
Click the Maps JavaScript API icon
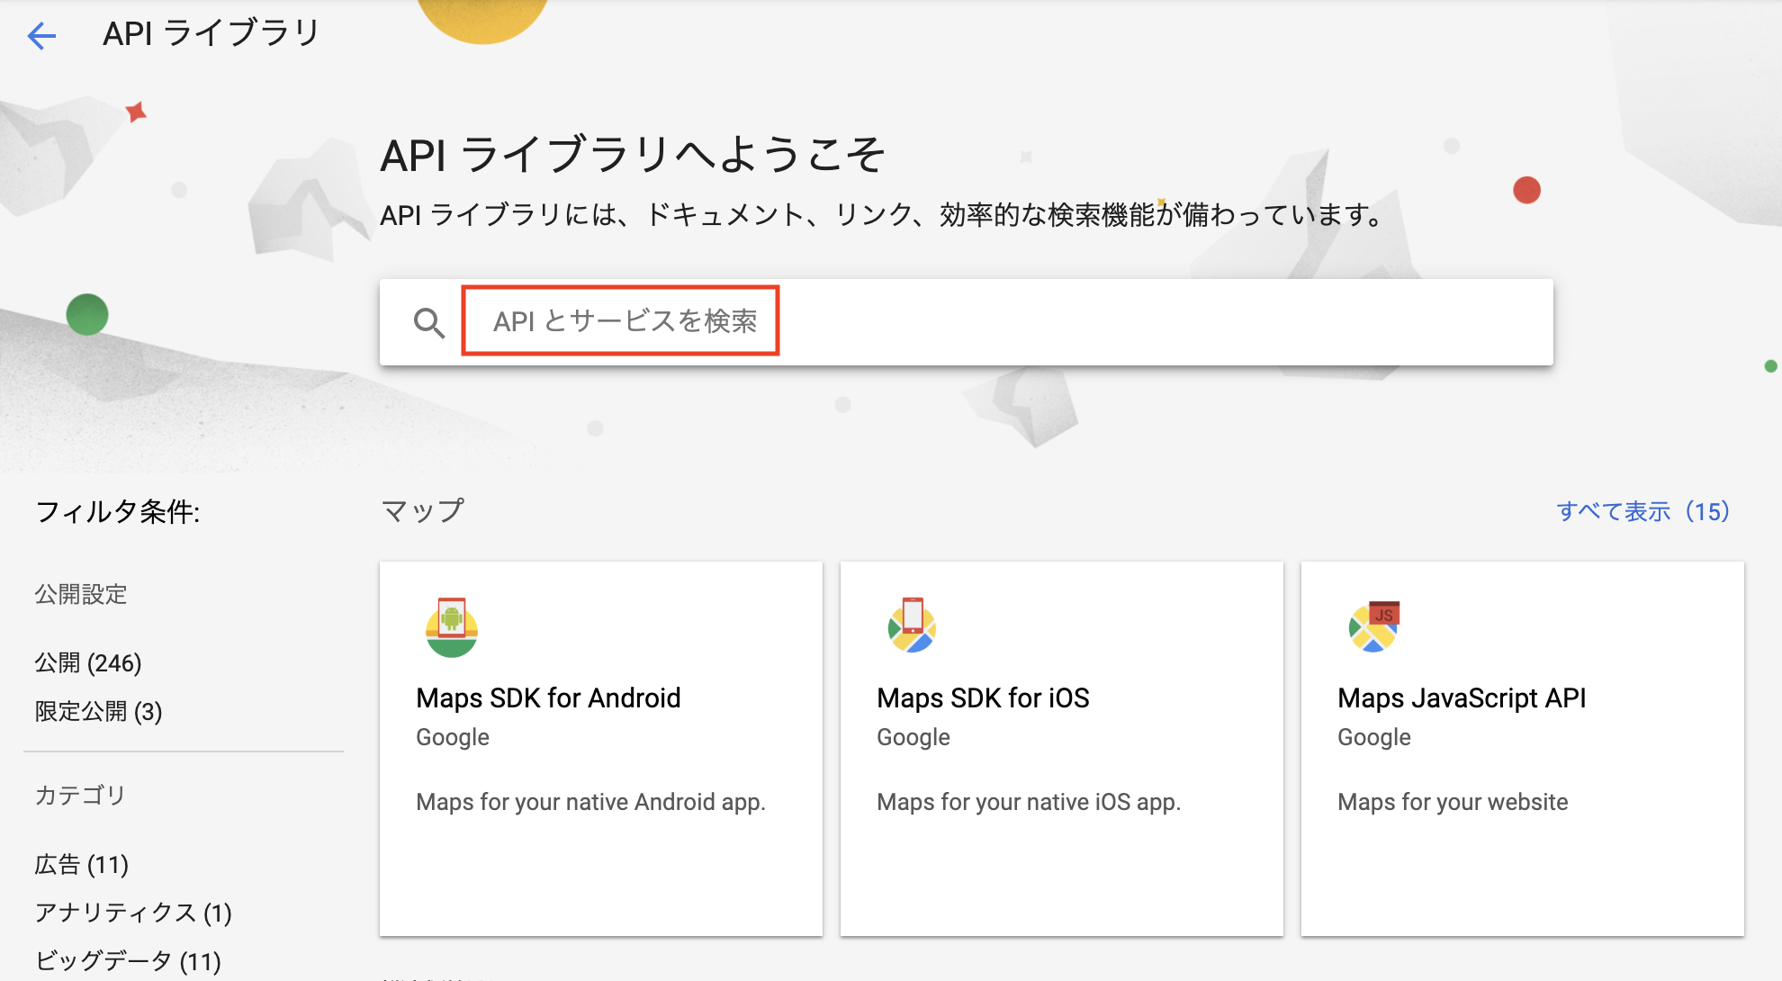pos(1374,626)
